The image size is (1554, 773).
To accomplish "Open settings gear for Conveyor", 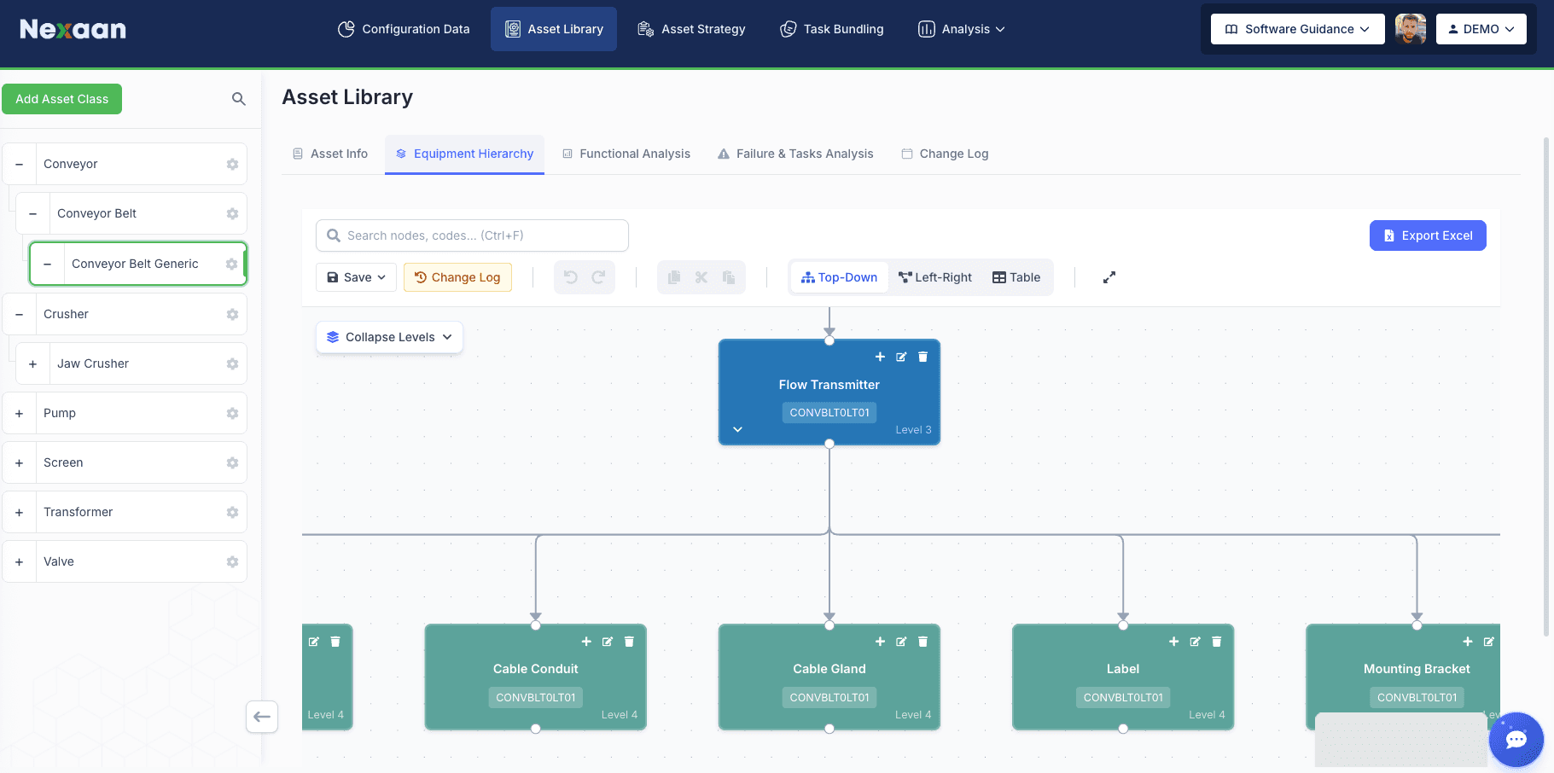I will pyautogui.click(x=232, y=164).
